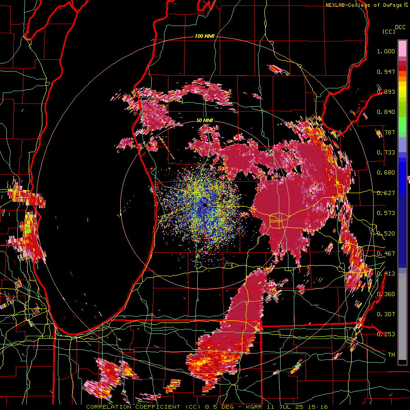Click the 0.680 scale value
The height and width of the screenshot is (410, 410).
pos(386,173)
